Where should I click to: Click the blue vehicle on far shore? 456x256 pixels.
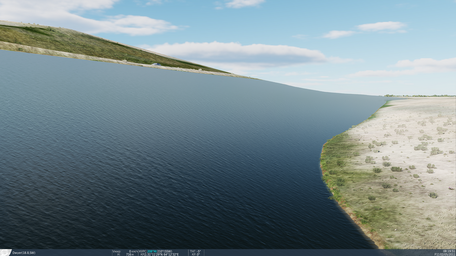(x=156, y=64)
